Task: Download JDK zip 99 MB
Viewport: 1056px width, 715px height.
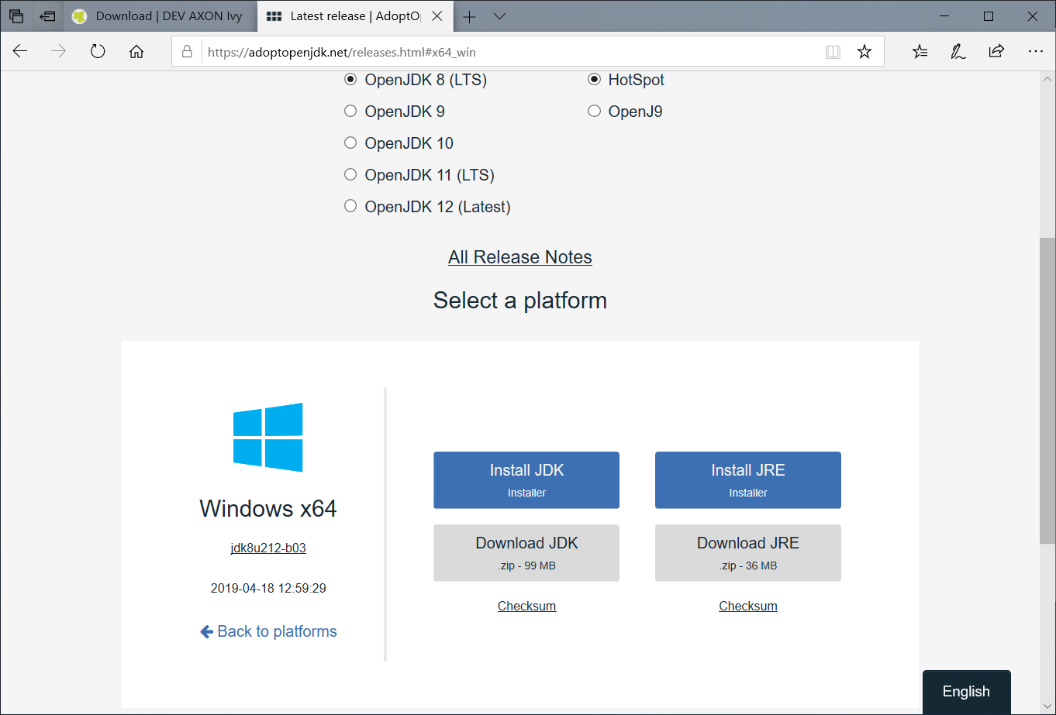Action: 526,553
